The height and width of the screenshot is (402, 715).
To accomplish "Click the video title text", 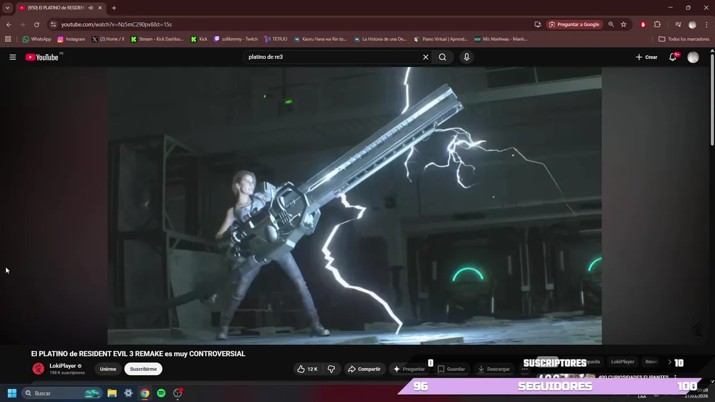I will (138, 353).
